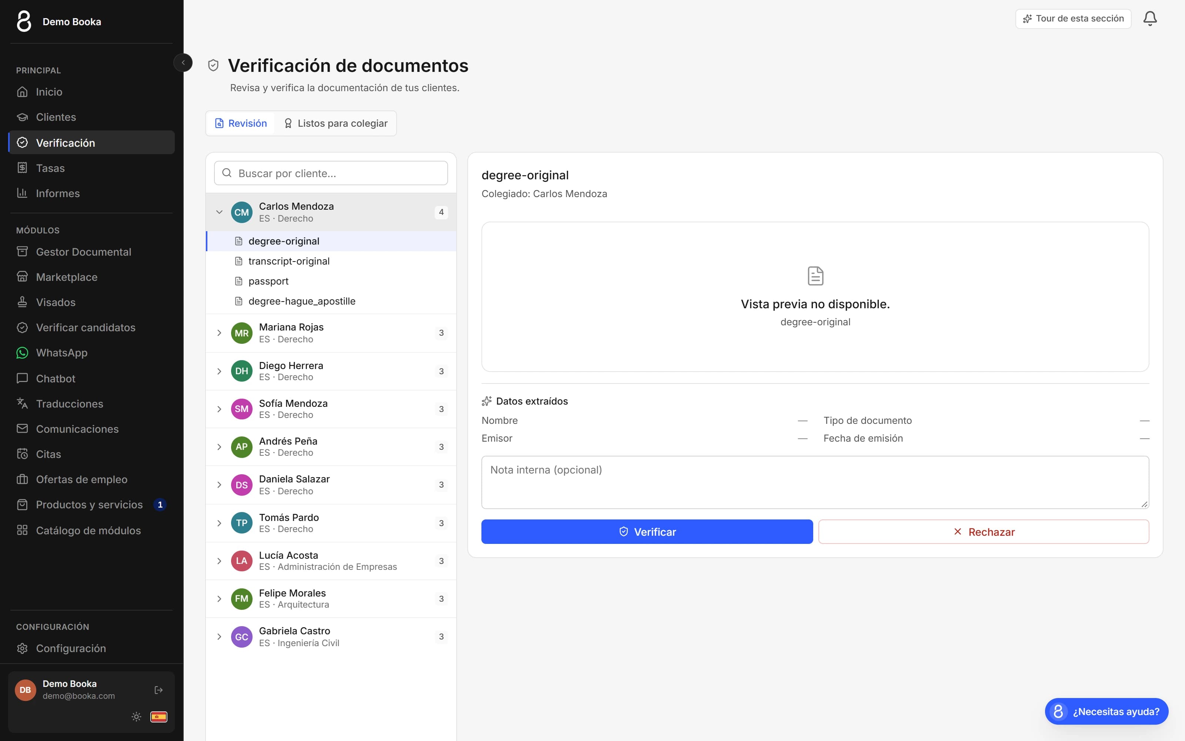Open the notifications bell
This screenshot has width=1185, height=741.
click(1150, 19)
